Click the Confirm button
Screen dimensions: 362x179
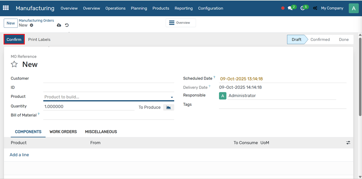click(x=14, y=39)
